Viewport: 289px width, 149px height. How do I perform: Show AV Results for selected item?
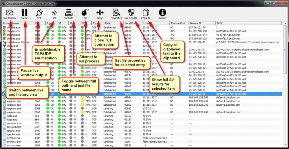tap(131, 14)
